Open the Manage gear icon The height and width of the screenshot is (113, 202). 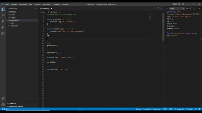pos(3,105)
